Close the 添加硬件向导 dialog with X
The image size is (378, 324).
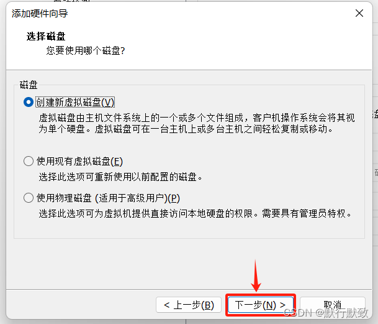tap(359, 13)
